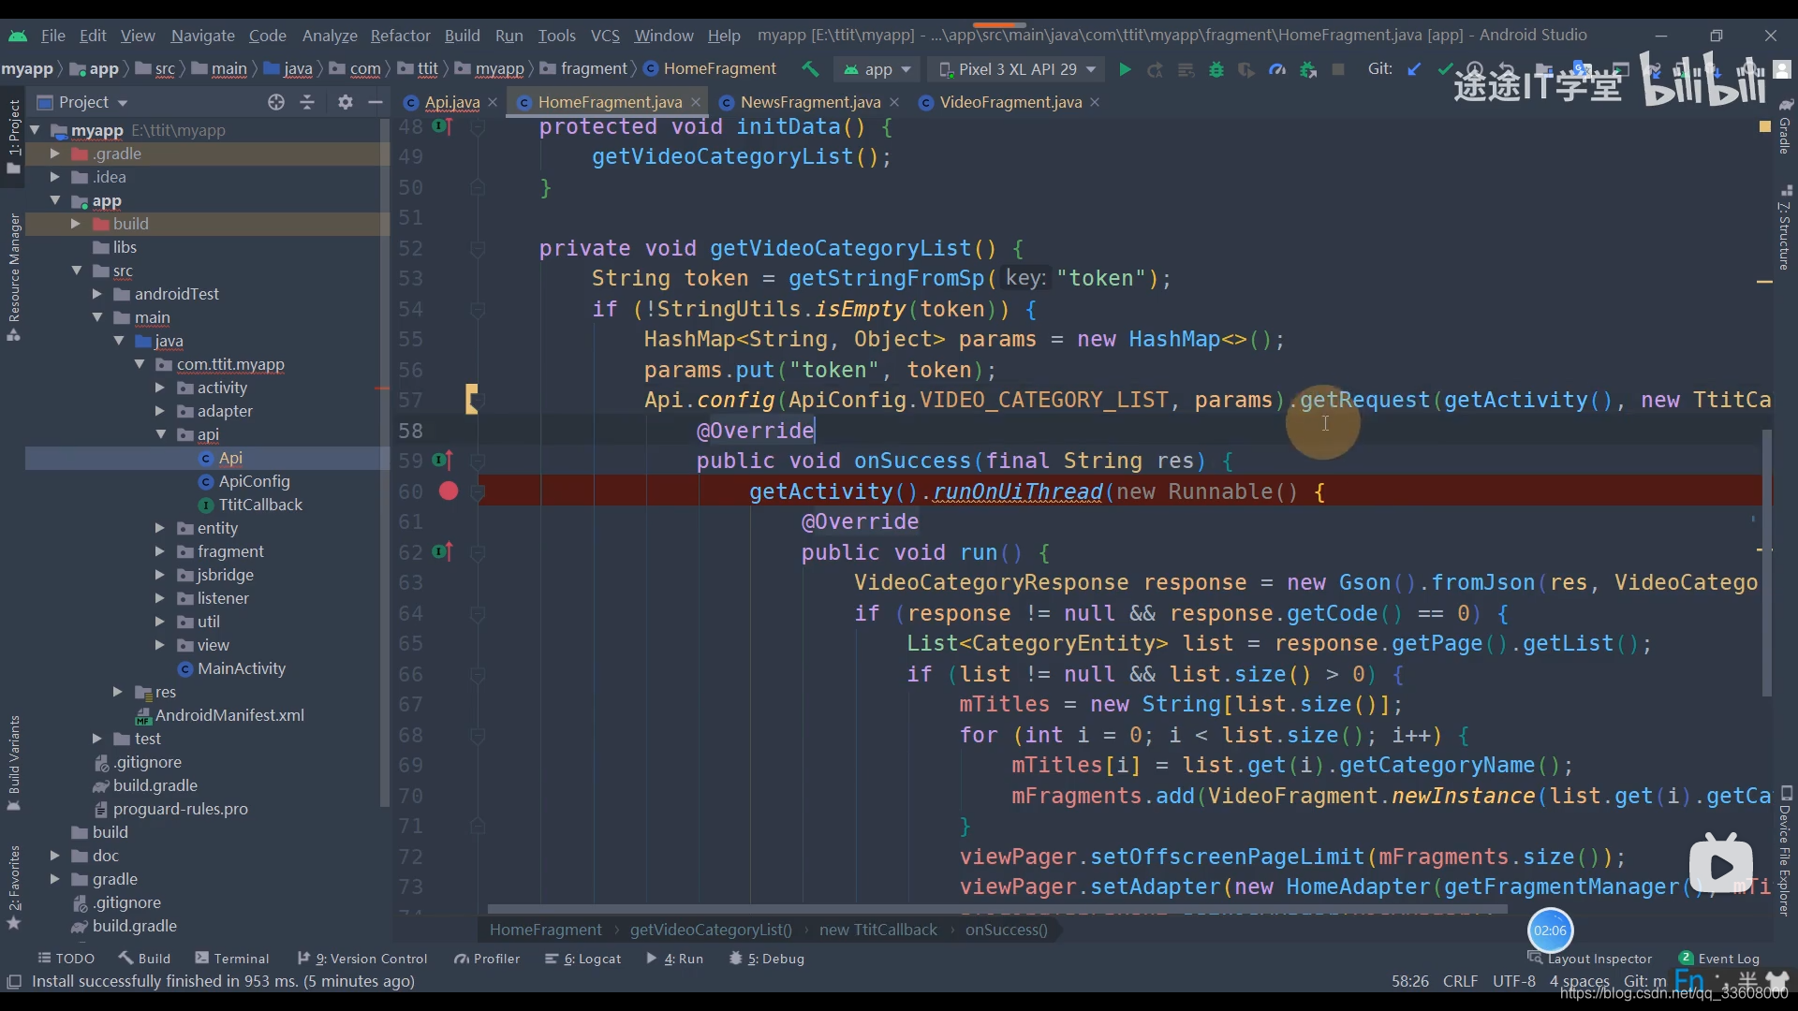Expand the fragment package
The image size is (1798, 1011).
160,551
